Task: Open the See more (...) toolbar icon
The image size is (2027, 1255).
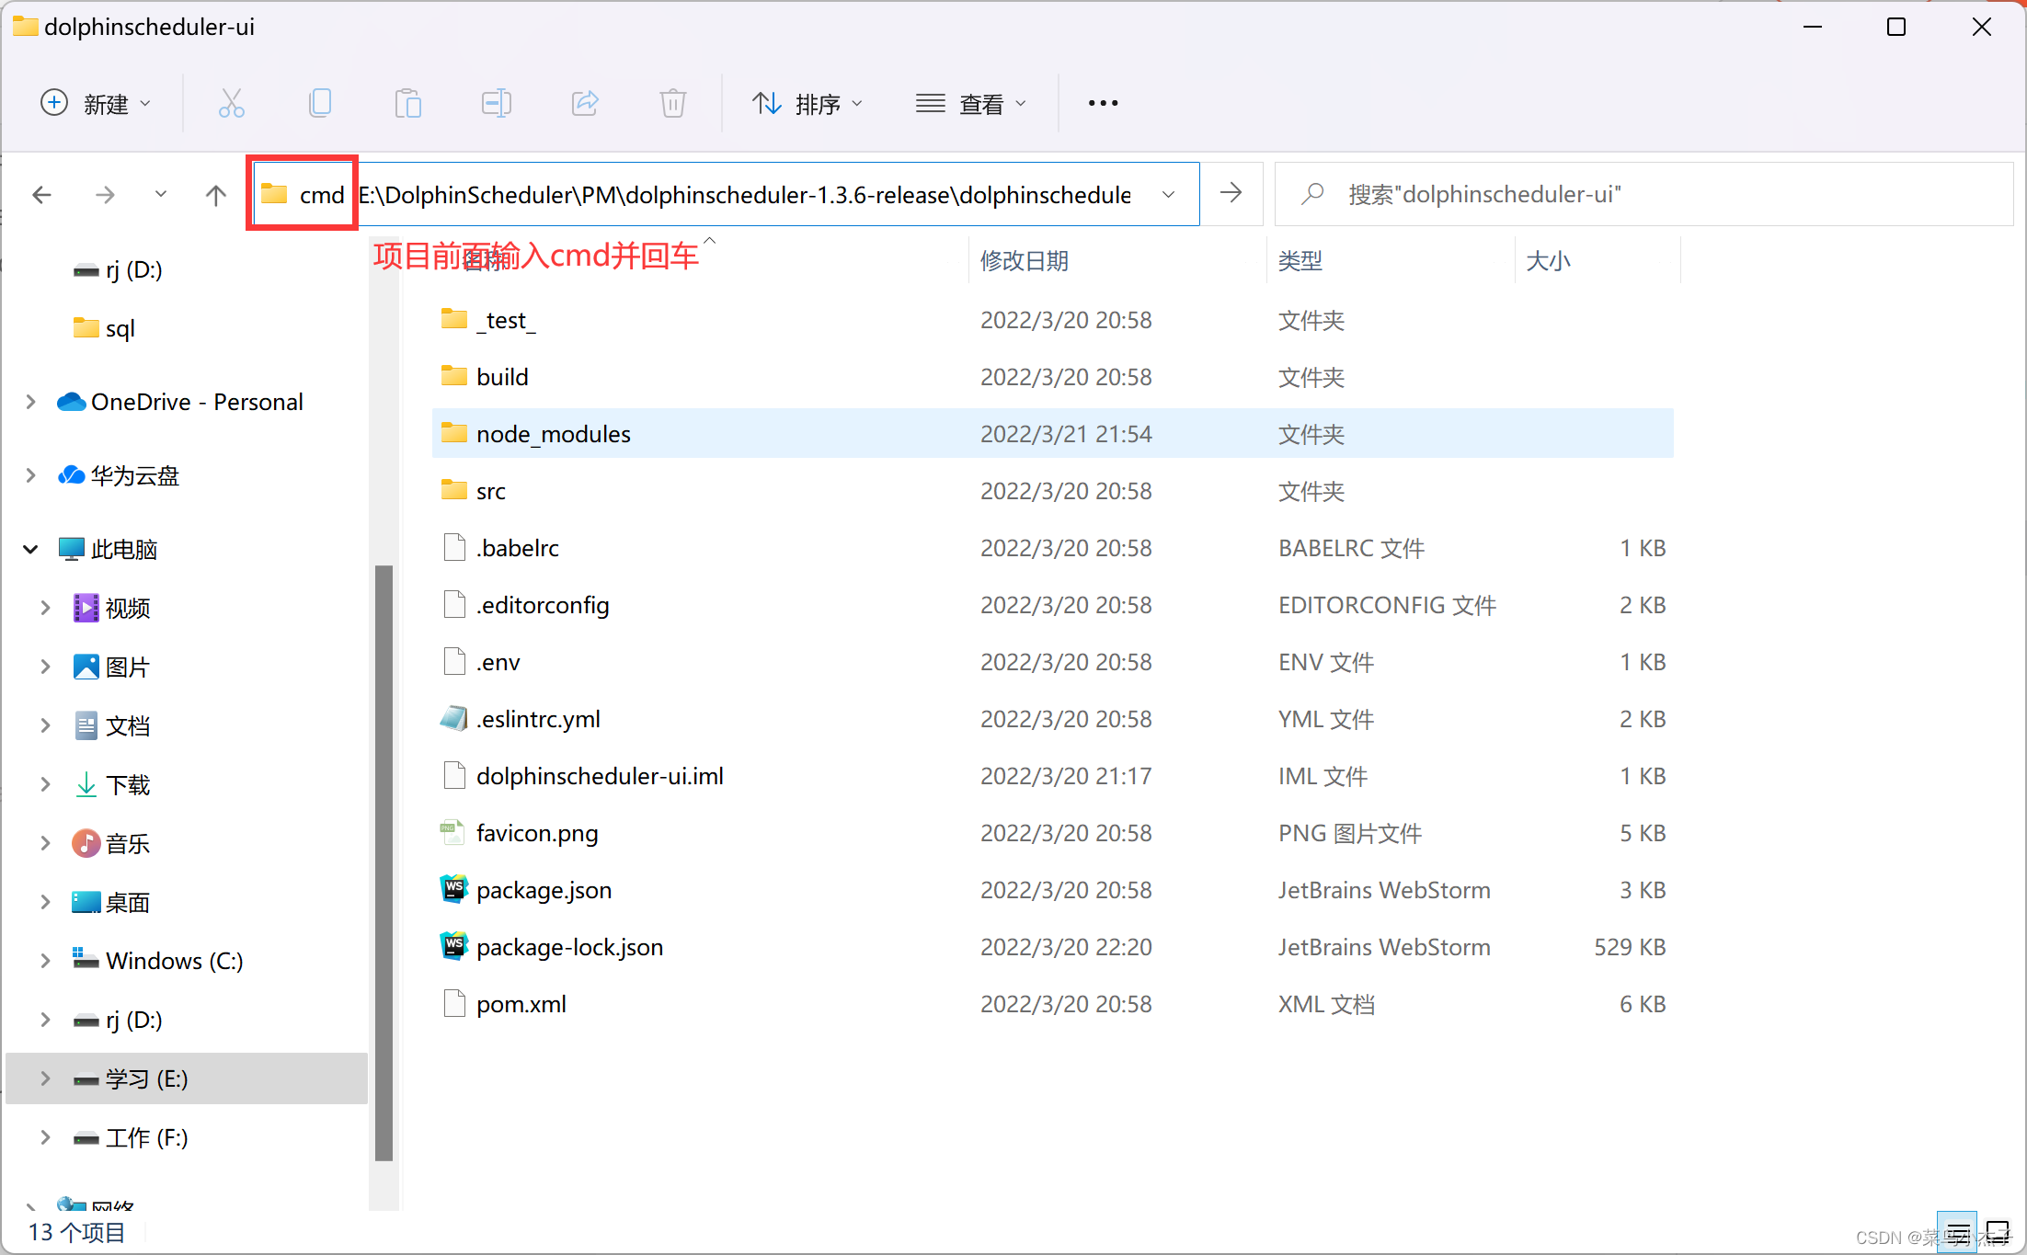Action: 1102,103
